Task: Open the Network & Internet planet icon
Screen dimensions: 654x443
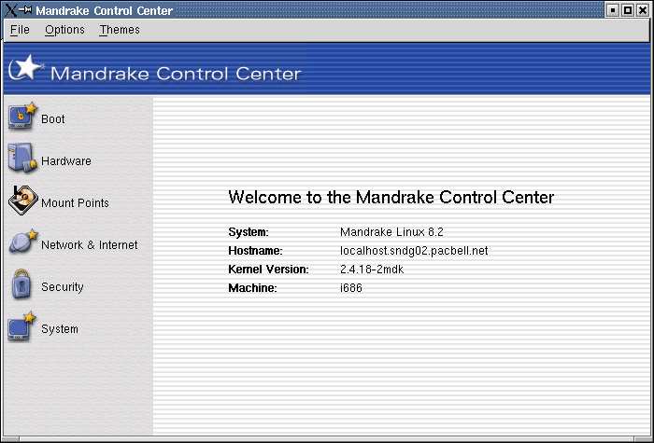Action: point(23,241)
